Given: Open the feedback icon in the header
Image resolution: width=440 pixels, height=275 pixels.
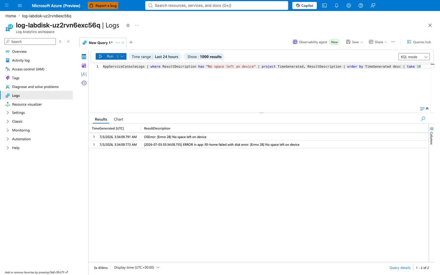Looking at the screenshot, I should (373, 5).
